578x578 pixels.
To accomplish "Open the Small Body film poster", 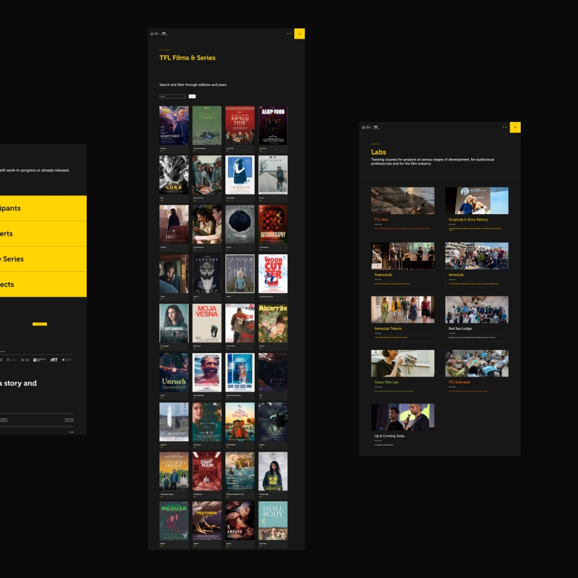I will pyautogui.click(x=273, y=521).
